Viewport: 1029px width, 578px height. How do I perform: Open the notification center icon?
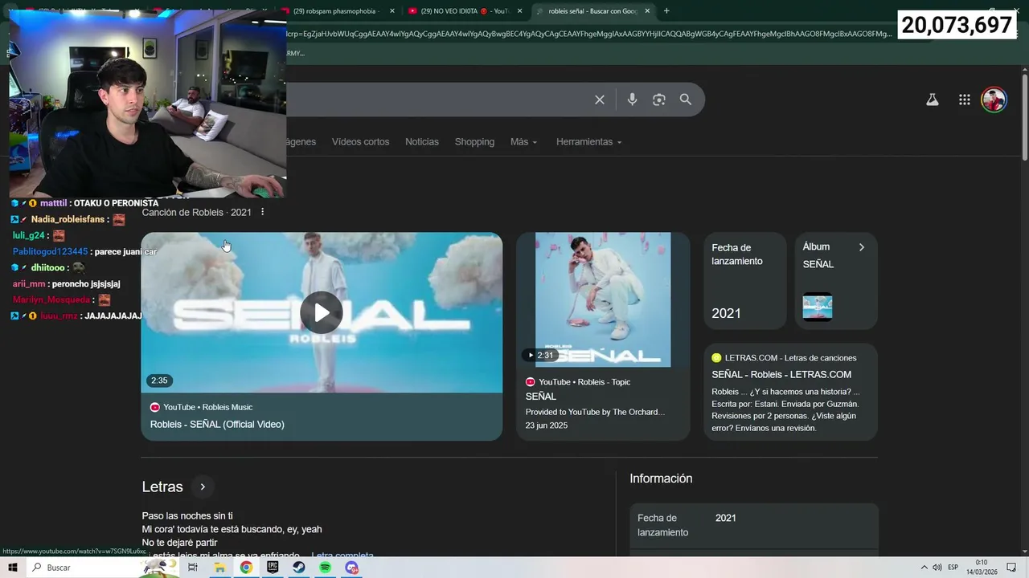coord(1012,568)
